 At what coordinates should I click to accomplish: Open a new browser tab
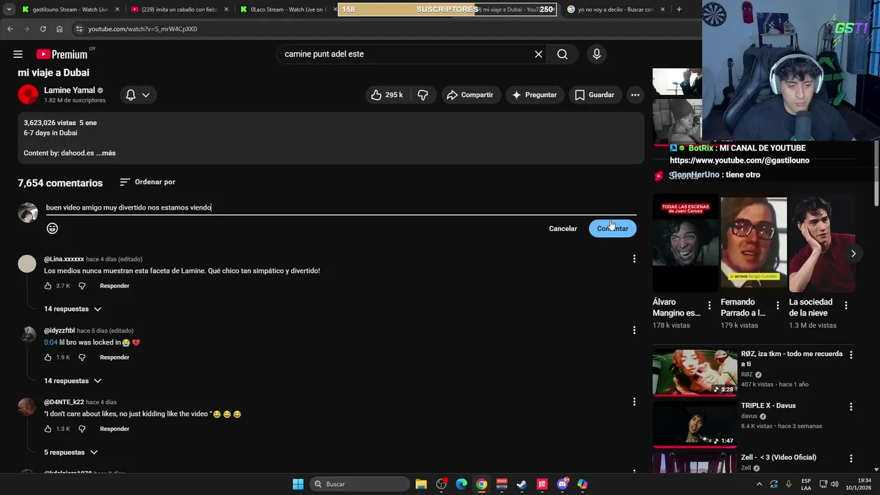(679, 10)
